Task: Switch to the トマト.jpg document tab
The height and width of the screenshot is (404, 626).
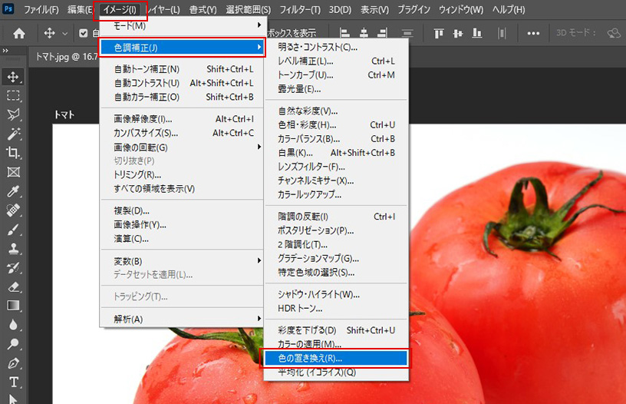Action: 66,57
